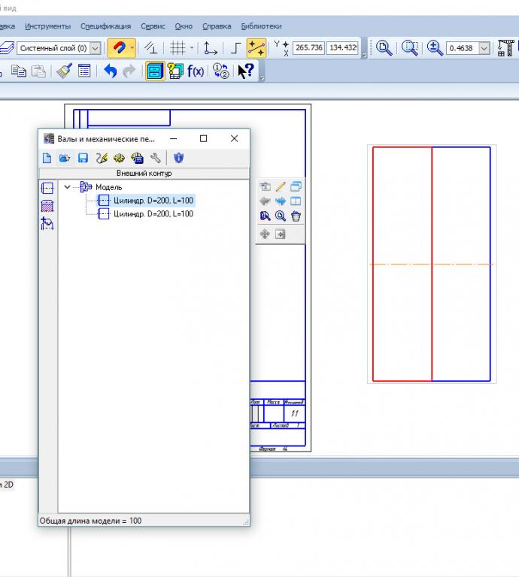Screen dimensions: 519x577
Task: Click the Undo arrow in main toolbar
Action: tap(111, 71)
